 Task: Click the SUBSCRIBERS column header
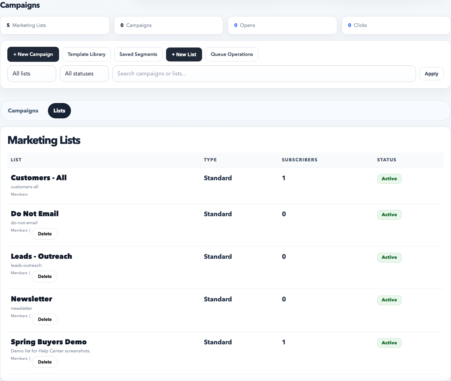300,160
